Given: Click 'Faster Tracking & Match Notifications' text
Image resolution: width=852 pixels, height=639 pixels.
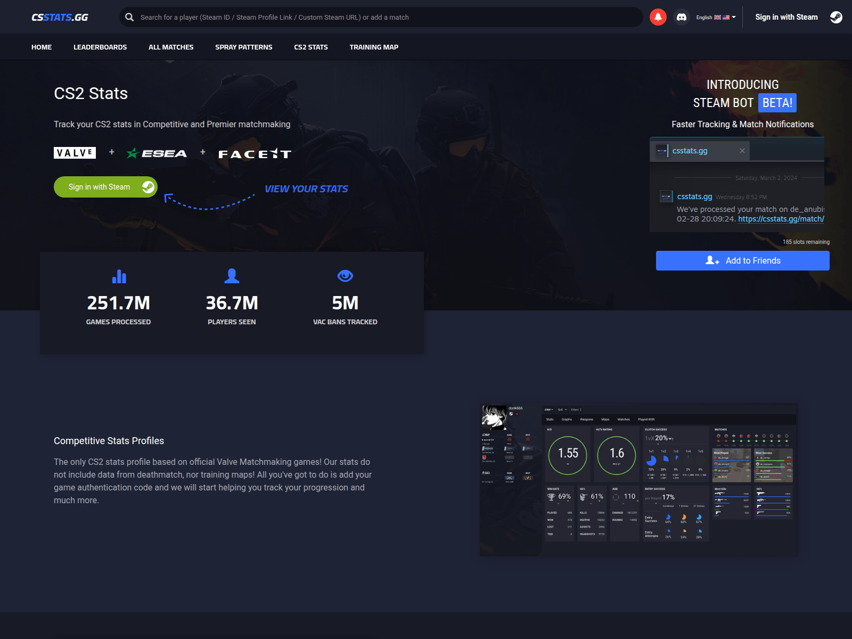Looking at the screenshot, I should 743,124.
